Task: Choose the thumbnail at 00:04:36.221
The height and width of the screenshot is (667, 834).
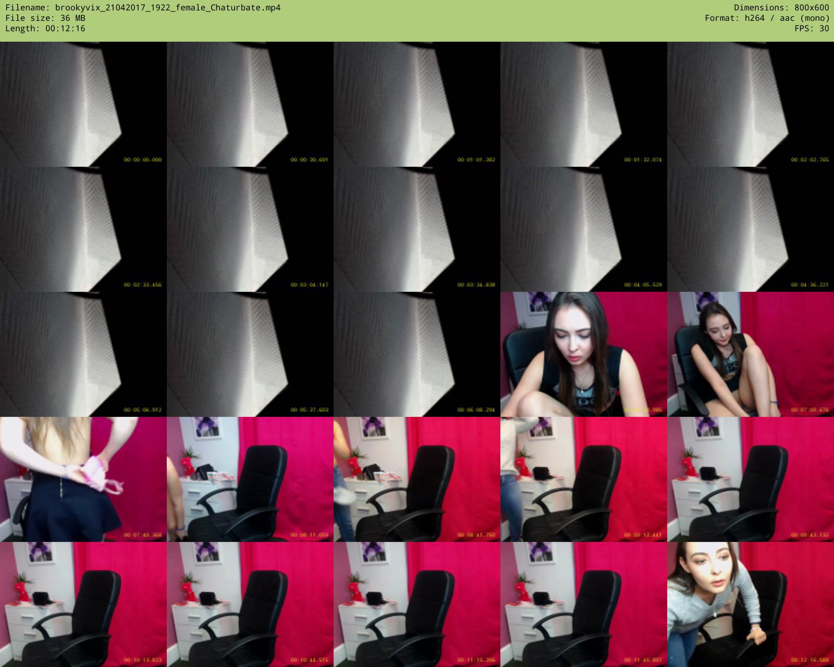Action: coord(751,229)
